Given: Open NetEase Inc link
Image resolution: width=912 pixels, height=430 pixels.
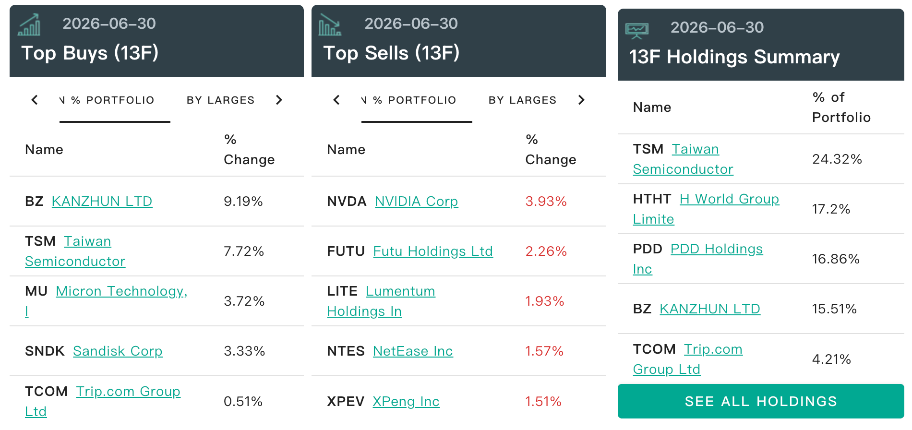Looking at the screenshot, I should (x=413, y=351).
